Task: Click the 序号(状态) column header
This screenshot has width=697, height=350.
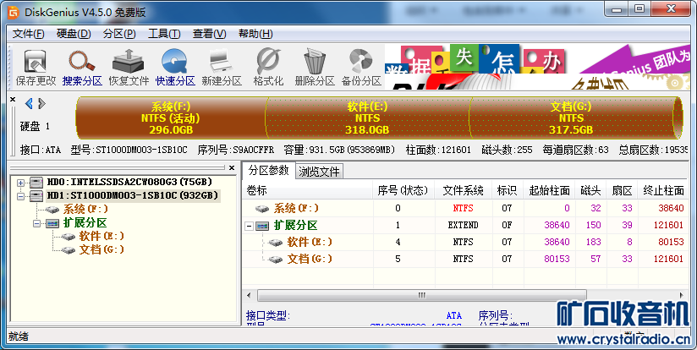Action: coord(403,190)
